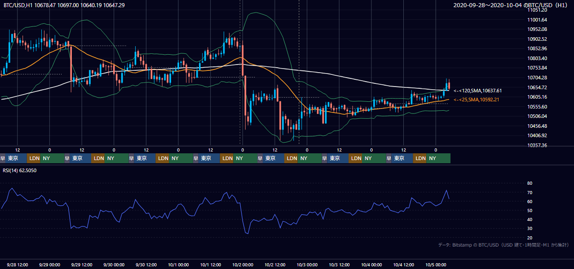Select the 10/1 00:00 time label
574x269 pixels.
178,265
